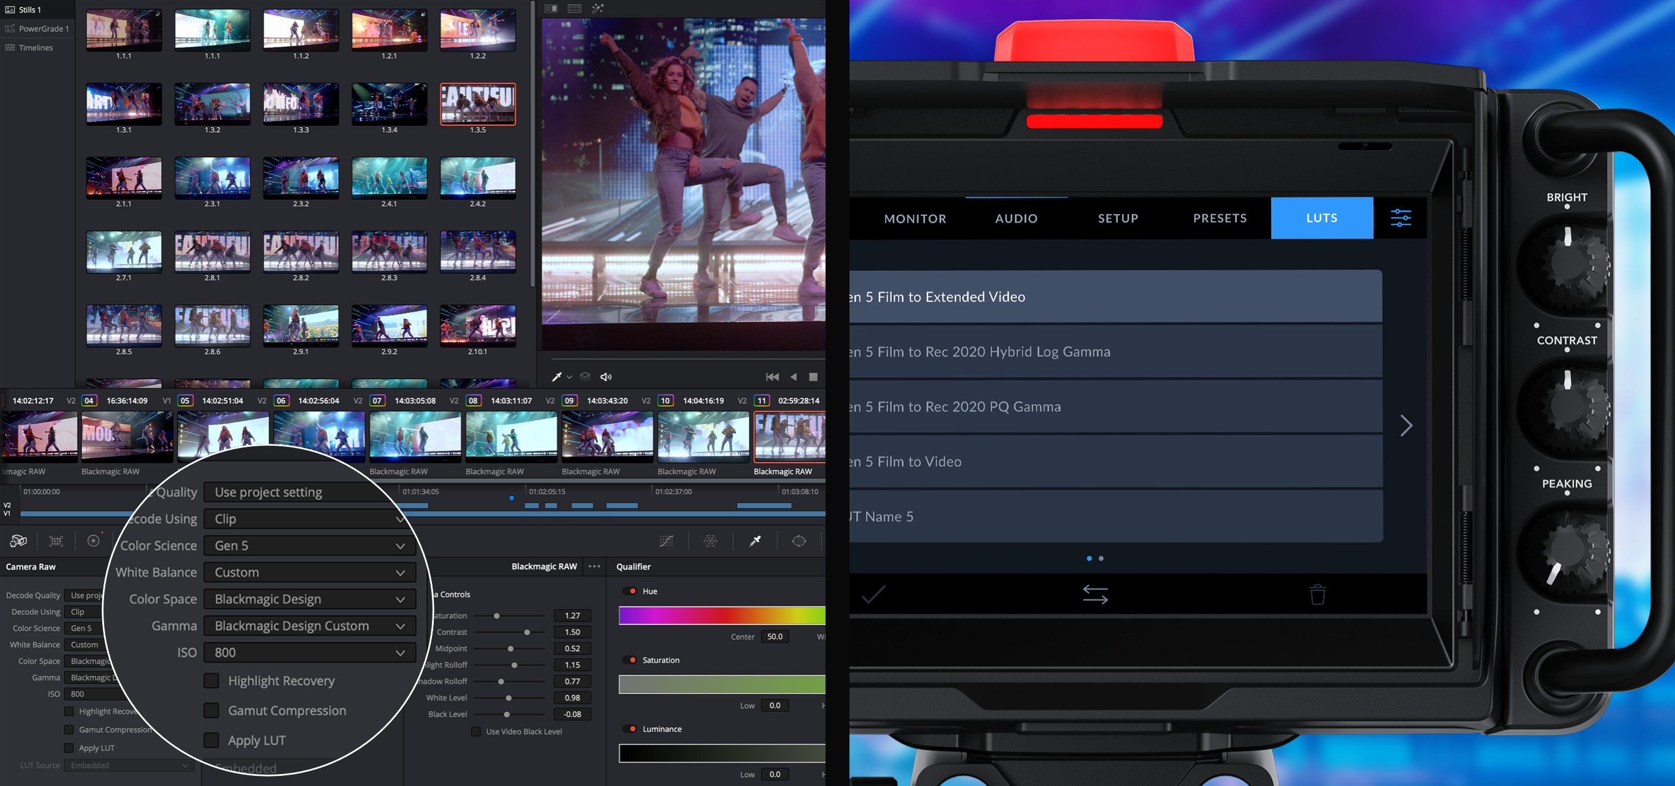This screenshot has width=1675, height=786.
Task: Click the magic wand icon above the viewer
Action: tap(598, 9)
